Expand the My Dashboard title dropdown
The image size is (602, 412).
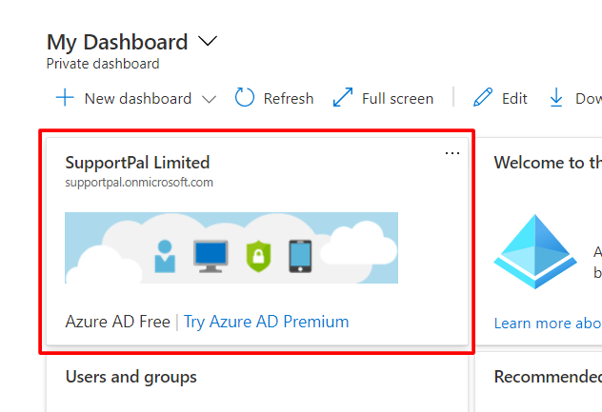click(x=208, y=42)
